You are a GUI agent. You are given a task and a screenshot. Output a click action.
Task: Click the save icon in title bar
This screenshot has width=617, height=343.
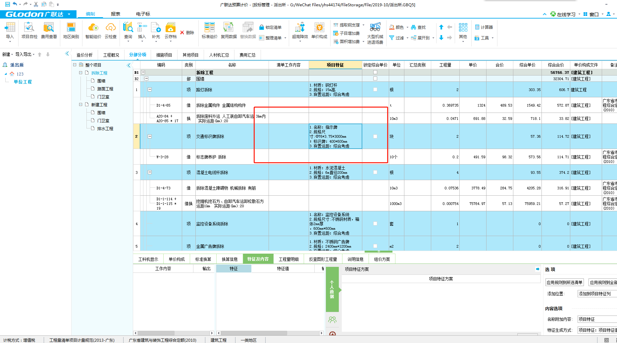click(7, 4)
